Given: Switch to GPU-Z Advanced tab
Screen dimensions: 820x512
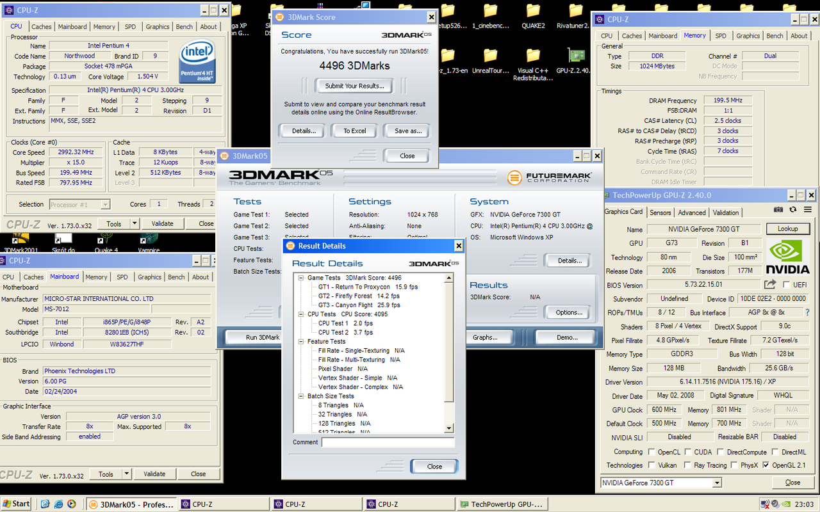Looking at the screenshot, I should click(691, 212).
